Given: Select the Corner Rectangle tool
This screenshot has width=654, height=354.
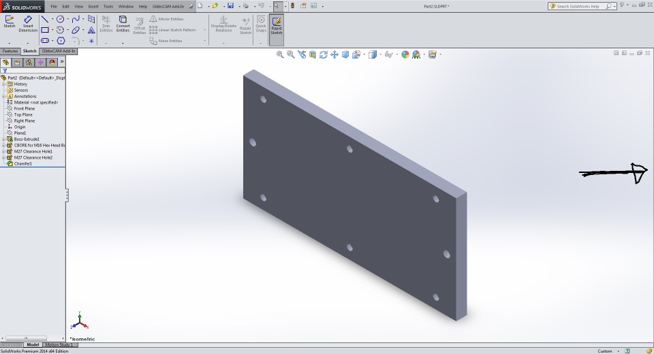Looking at the screenshot, I should tap(45, 30).
